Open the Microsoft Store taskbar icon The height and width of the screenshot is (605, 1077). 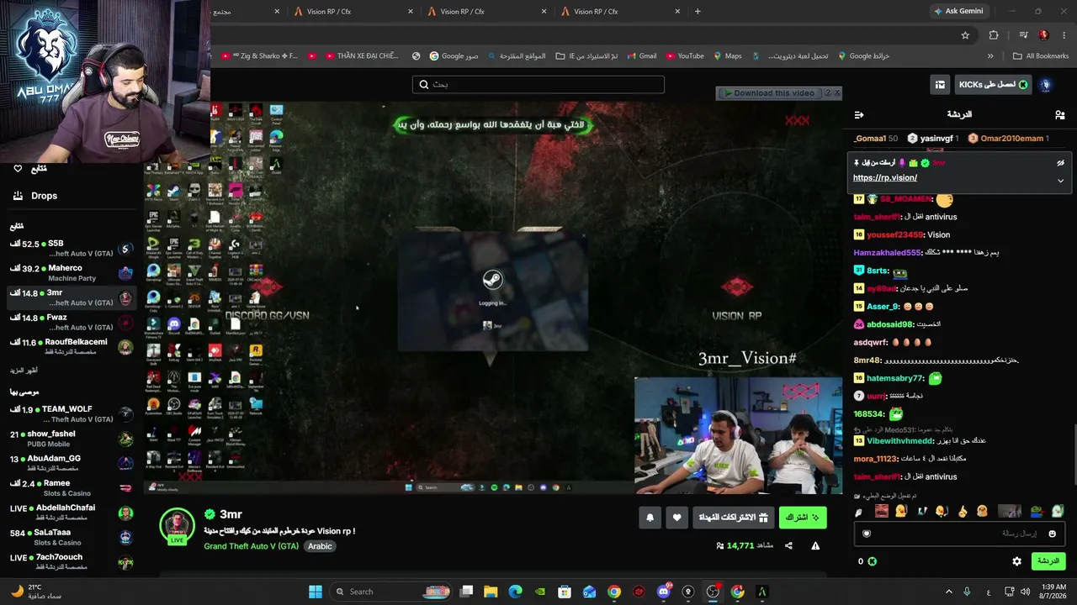click(x=565, y=592)
